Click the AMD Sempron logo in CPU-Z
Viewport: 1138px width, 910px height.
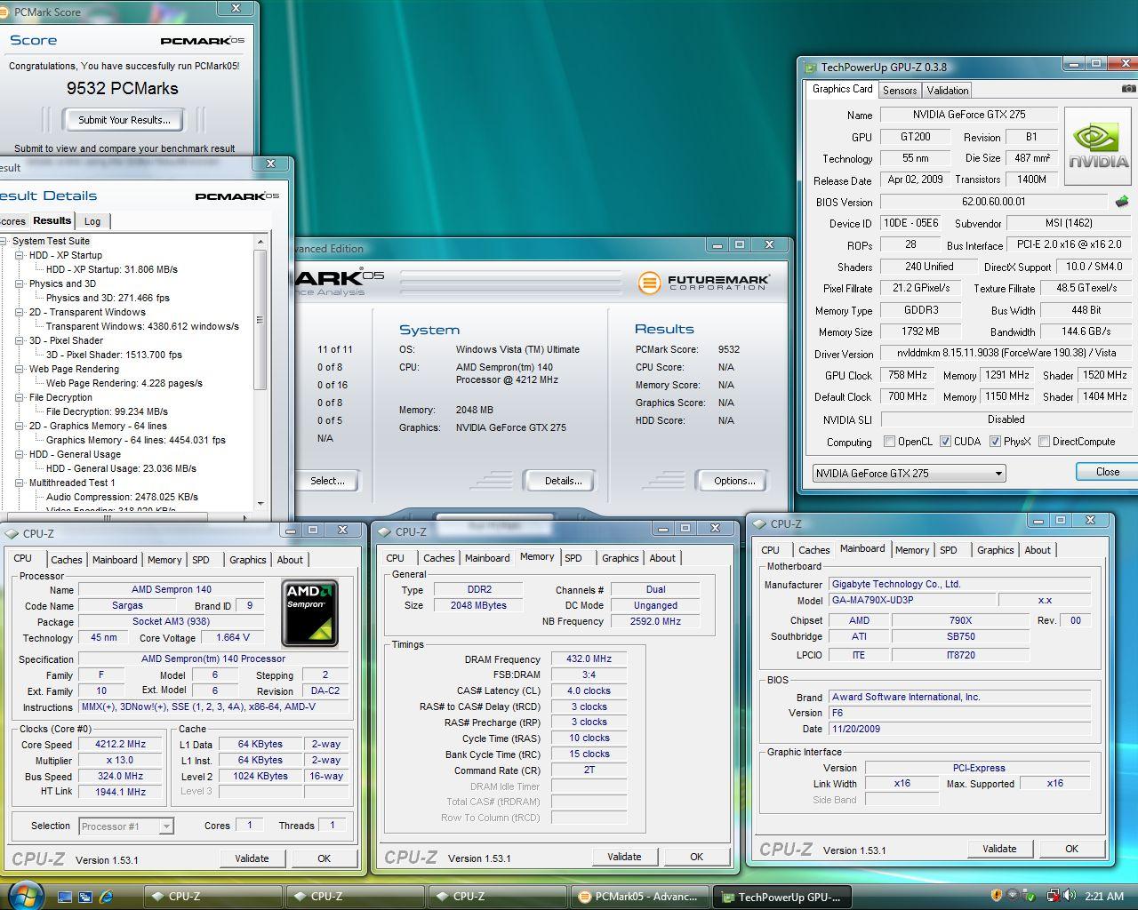pos(310,613)
